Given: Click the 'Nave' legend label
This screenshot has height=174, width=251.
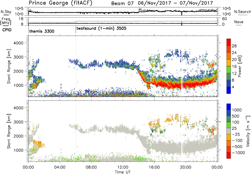Looking at the screenshot, I should pyautogui.click(x=239, y=22).
